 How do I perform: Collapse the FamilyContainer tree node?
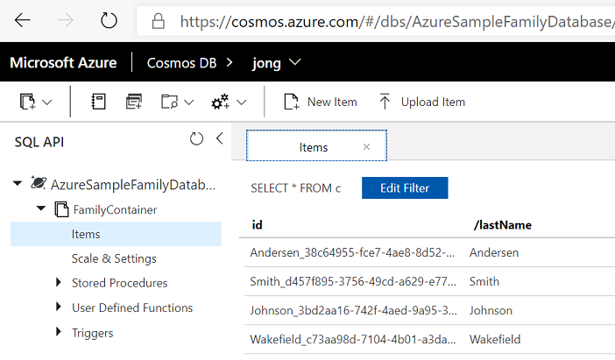click(40, 209)
